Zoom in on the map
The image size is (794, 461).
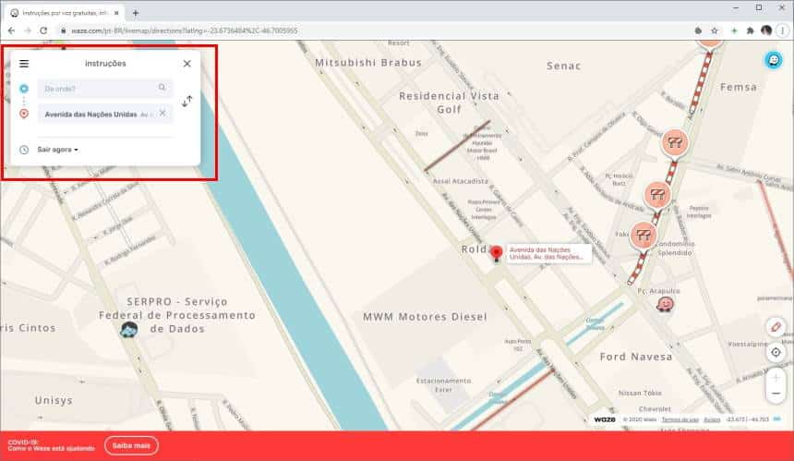pos(776,378)
